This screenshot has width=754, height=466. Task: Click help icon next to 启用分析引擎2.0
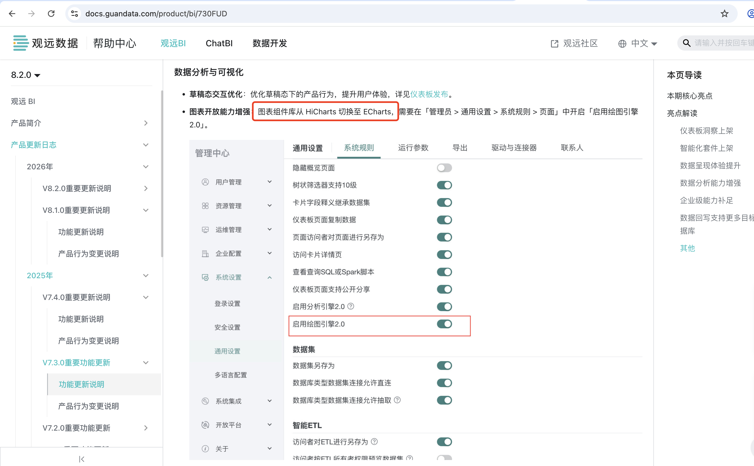click(x=351, y=306)
